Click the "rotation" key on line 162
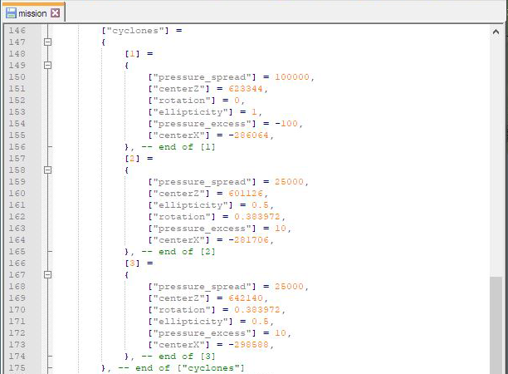508x374 pixels. [x=182, y=217]
